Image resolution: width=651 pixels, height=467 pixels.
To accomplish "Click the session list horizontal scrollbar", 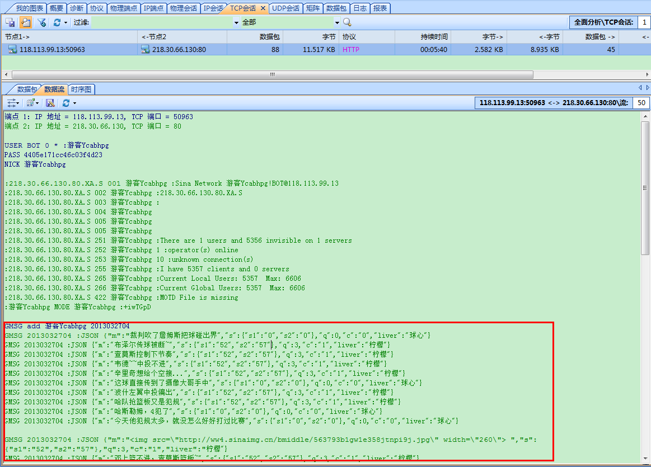I will point(271,74).
